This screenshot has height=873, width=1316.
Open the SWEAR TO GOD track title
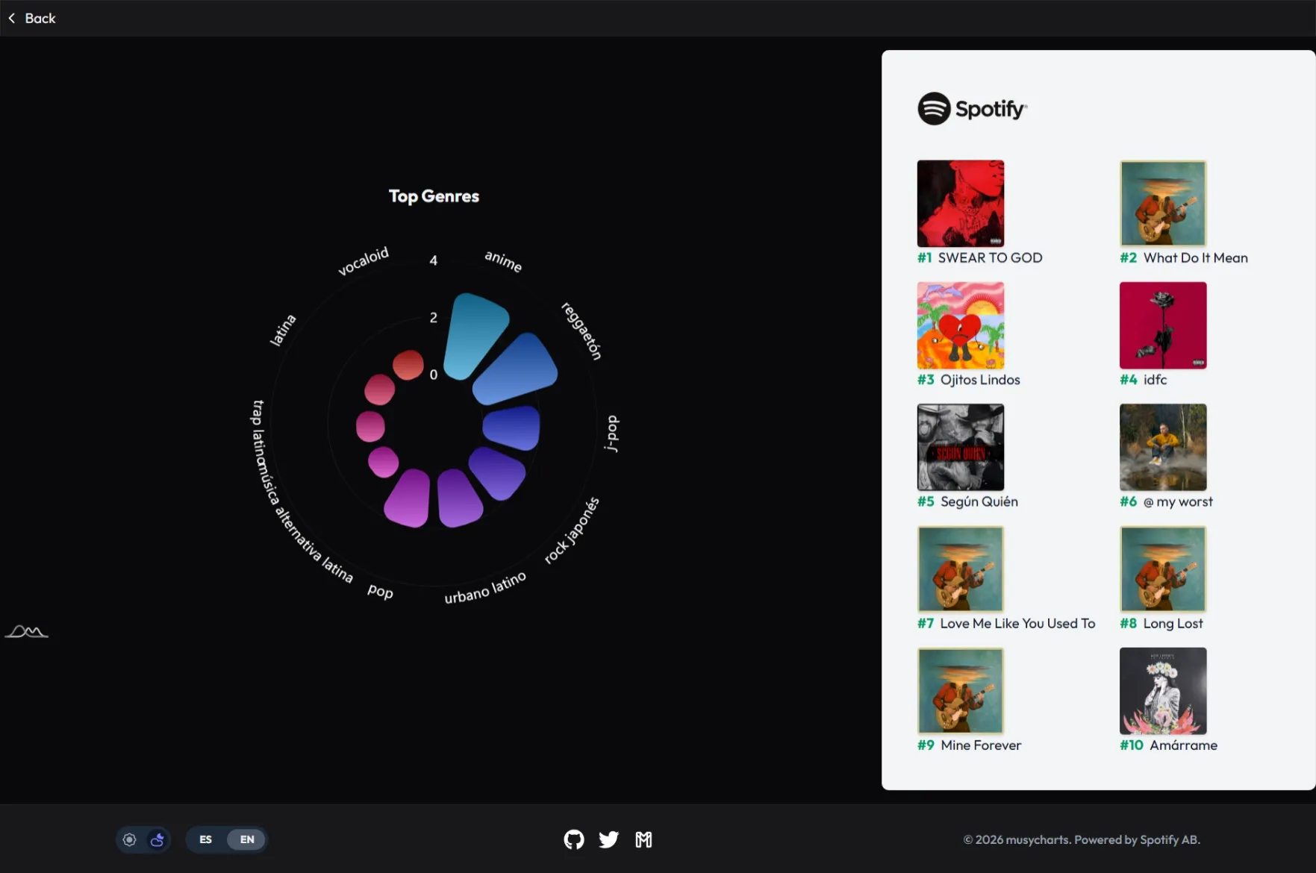[x=990, y=257]
